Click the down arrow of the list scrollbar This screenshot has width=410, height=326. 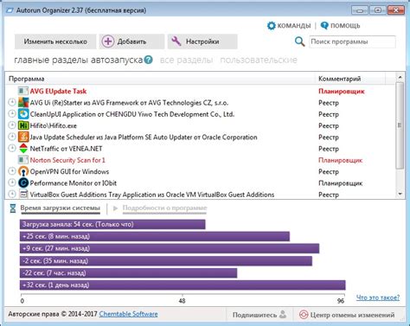point(400,195)
